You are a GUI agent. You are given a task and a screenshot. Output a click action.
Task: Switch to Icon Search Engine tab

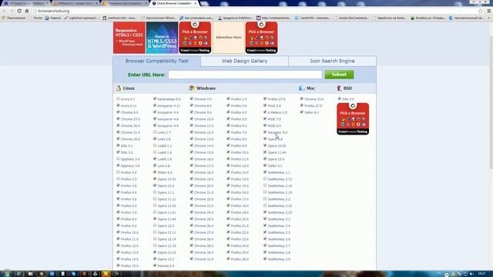(332, 61)
